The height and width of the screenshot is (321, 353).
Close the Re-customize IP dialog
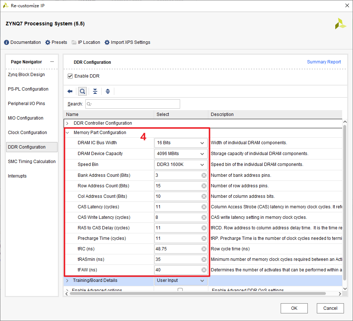pyautogui.click(x=347, y=5)
